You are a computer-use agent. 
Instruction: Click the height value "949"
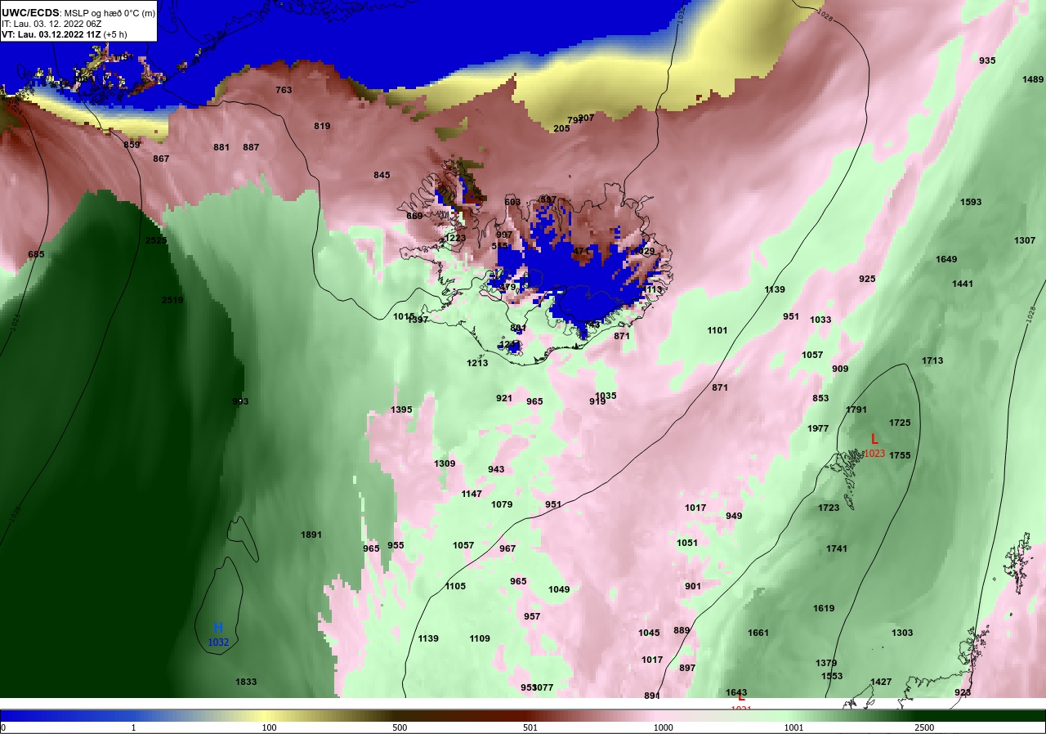point(734,516)
